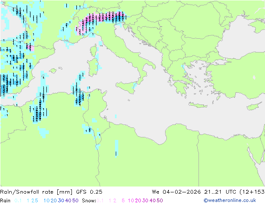Select the Rain 0.1 legend value
The height and width of the screenshot is (204, 265).
18,201
